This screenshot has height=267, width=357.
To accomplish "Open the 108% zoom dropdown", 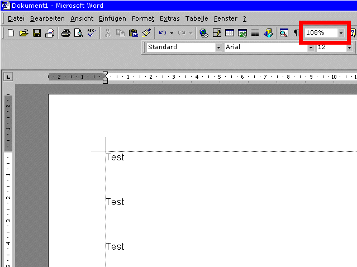I will pyautogui.click(x=341, y=33).
